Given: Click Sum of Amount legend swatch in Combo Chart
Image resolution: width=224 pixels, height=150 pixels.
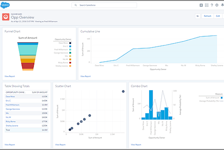Looking at the screenshot, I should point(222,98).
